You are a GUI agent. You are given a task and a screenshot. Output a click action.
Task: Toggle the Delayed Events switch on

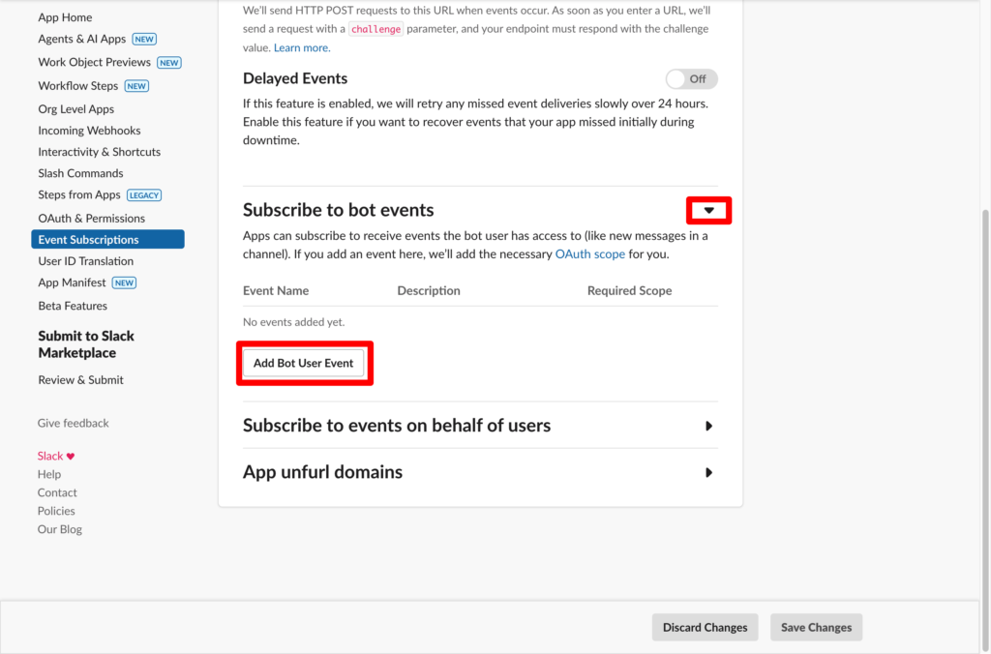point(691,79)
